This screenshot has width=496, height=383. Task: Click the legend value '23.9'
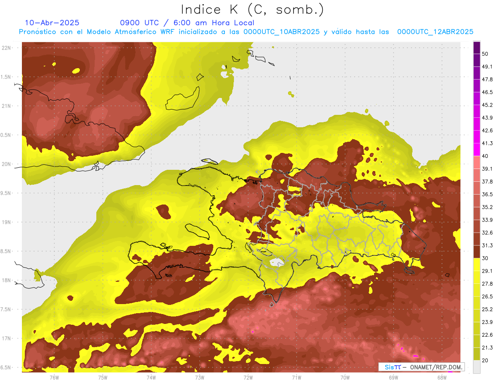click(487, 322)
